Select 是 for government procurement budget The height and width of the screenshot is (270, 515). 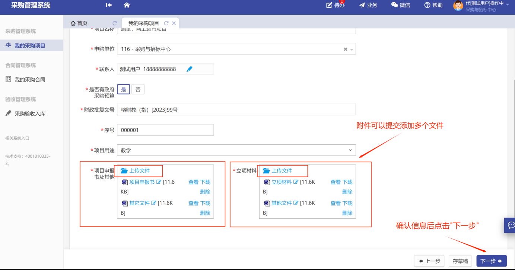123,90
